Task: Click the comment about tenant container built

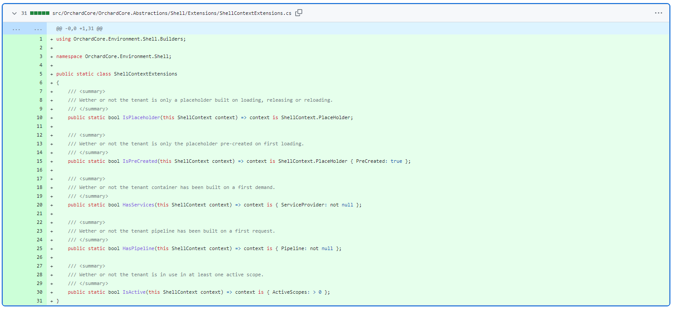Action: pyautogui.click(x=171, y=187)
